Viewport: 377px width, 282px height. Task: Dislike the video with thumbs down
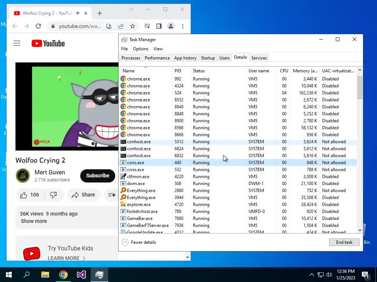(53, 195)
